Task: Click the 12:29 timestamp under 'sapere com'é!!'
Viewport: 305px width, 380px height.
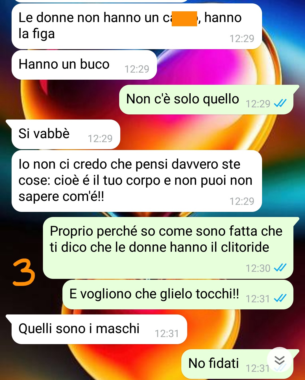Action: pos(242,201)
